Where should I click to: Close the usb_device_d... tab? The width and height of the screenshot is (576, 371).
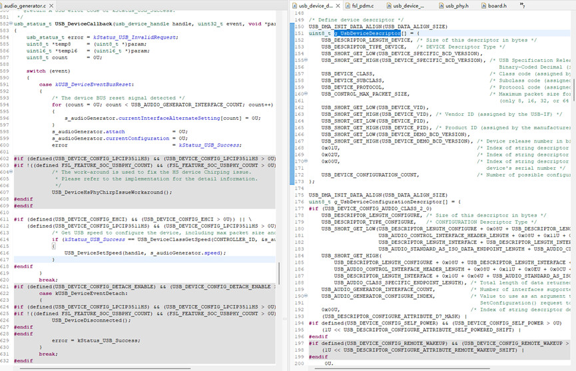tap(338, 6)
